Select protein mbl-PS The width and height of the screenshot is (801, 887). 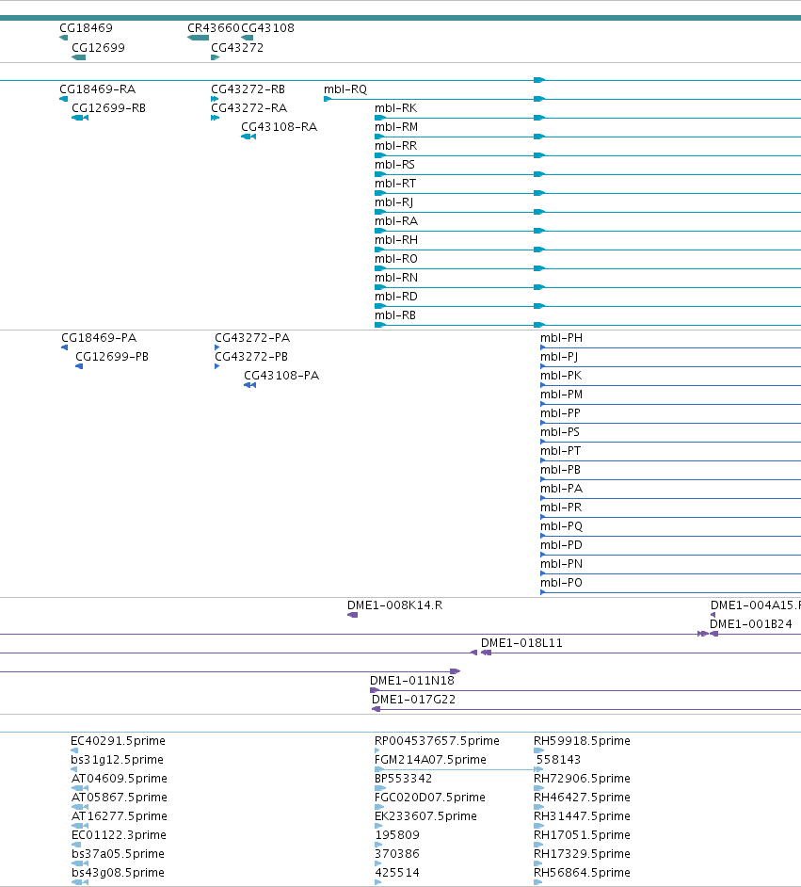(x=560, y=431)
